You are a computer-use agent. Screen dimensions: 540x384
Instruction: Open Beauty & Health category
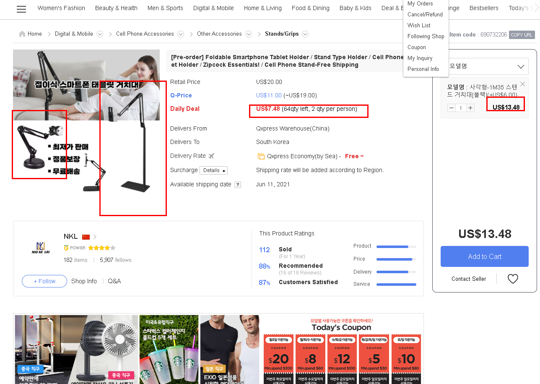pyautogui.click(x=116, y=8)
